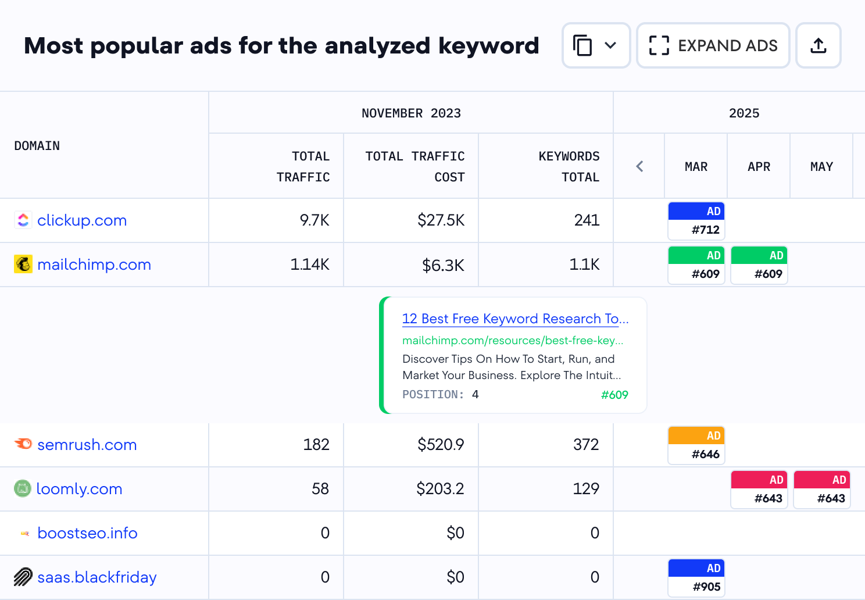The image size is (865, 600).
Task: Open the clickup.com domain link
Action: point(81,220)
